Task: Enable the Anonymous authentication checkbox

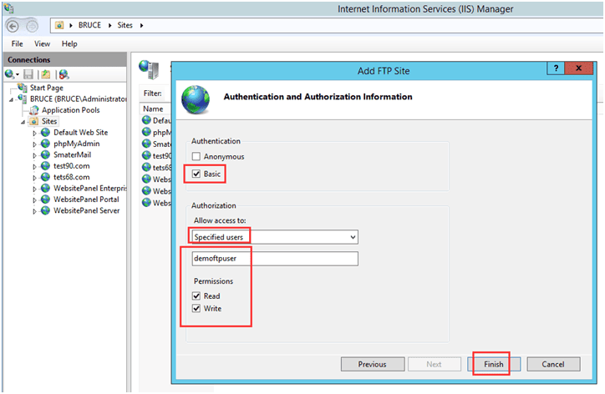Action: click(x=196, y=157)
